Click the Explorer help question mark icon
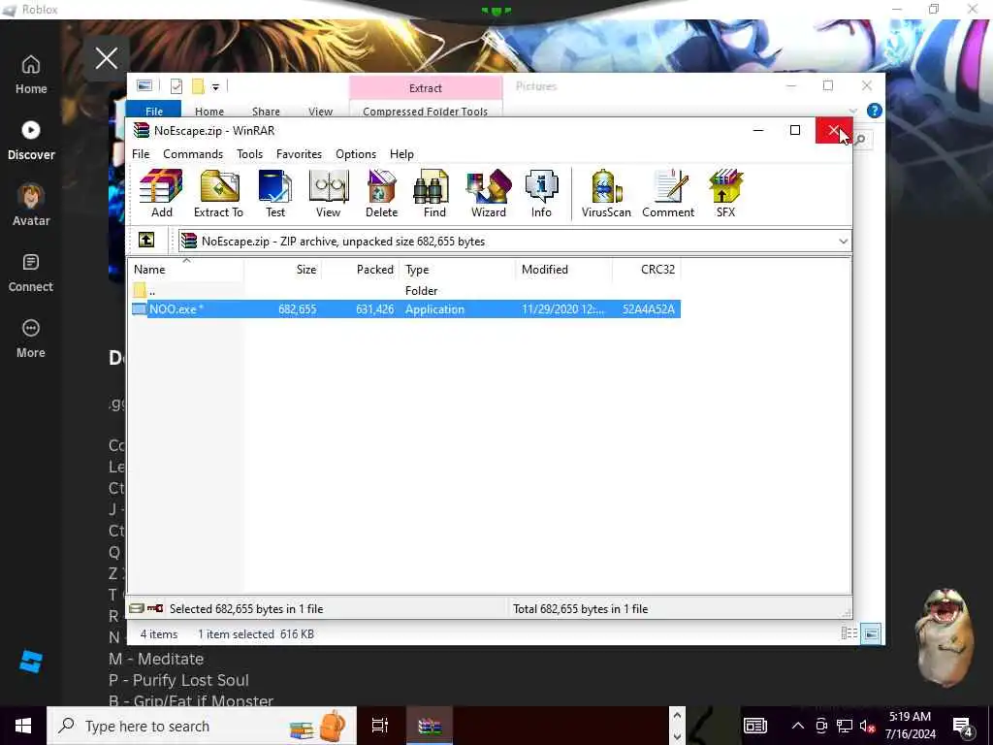This screenshot has height=745, width=993. pyautogui.click(x=875, y=111)
